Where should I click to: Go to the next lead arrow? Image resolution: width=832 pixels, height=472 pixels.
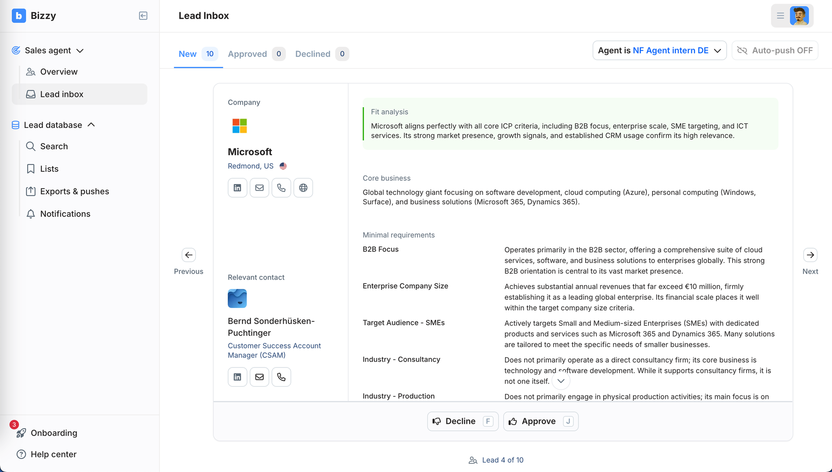click(810, 255)
